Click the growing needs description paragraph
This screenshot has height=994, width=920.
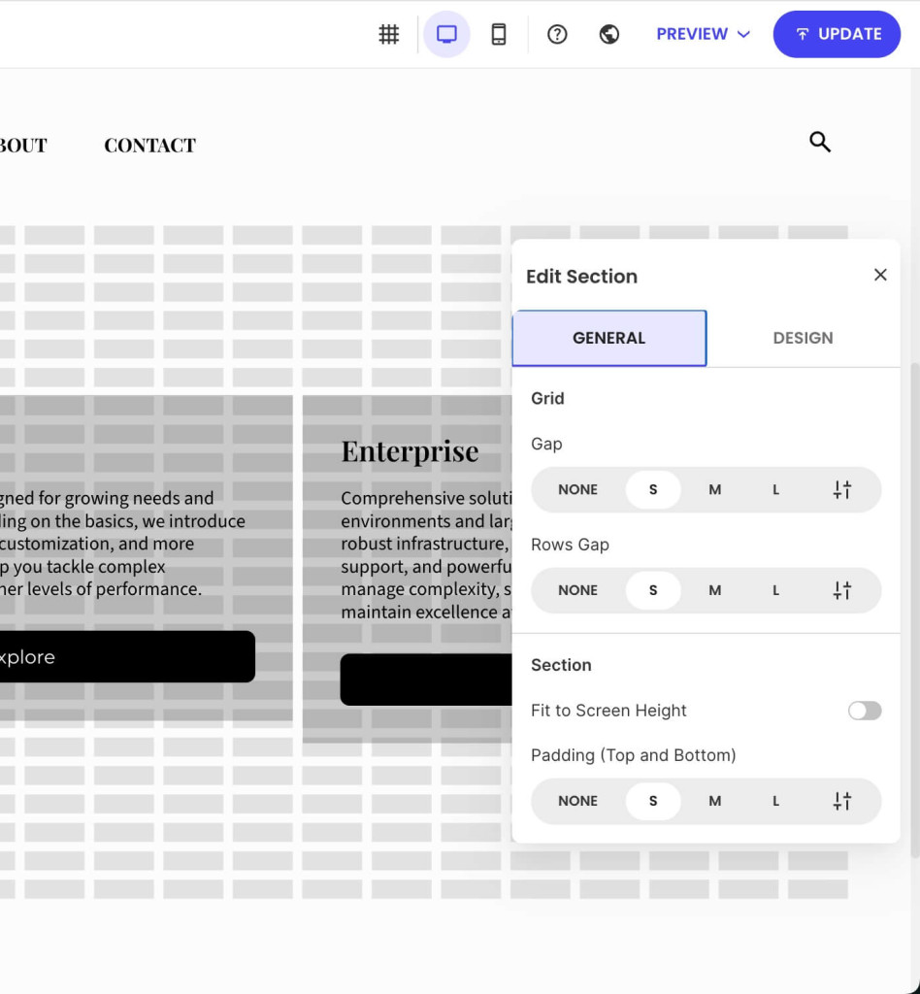point(122,544)
